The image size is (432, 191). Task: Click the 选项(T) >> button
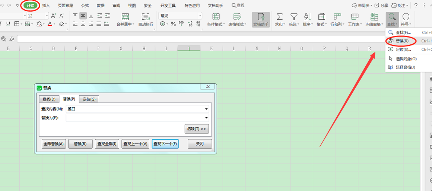click(x=196, y=129)
